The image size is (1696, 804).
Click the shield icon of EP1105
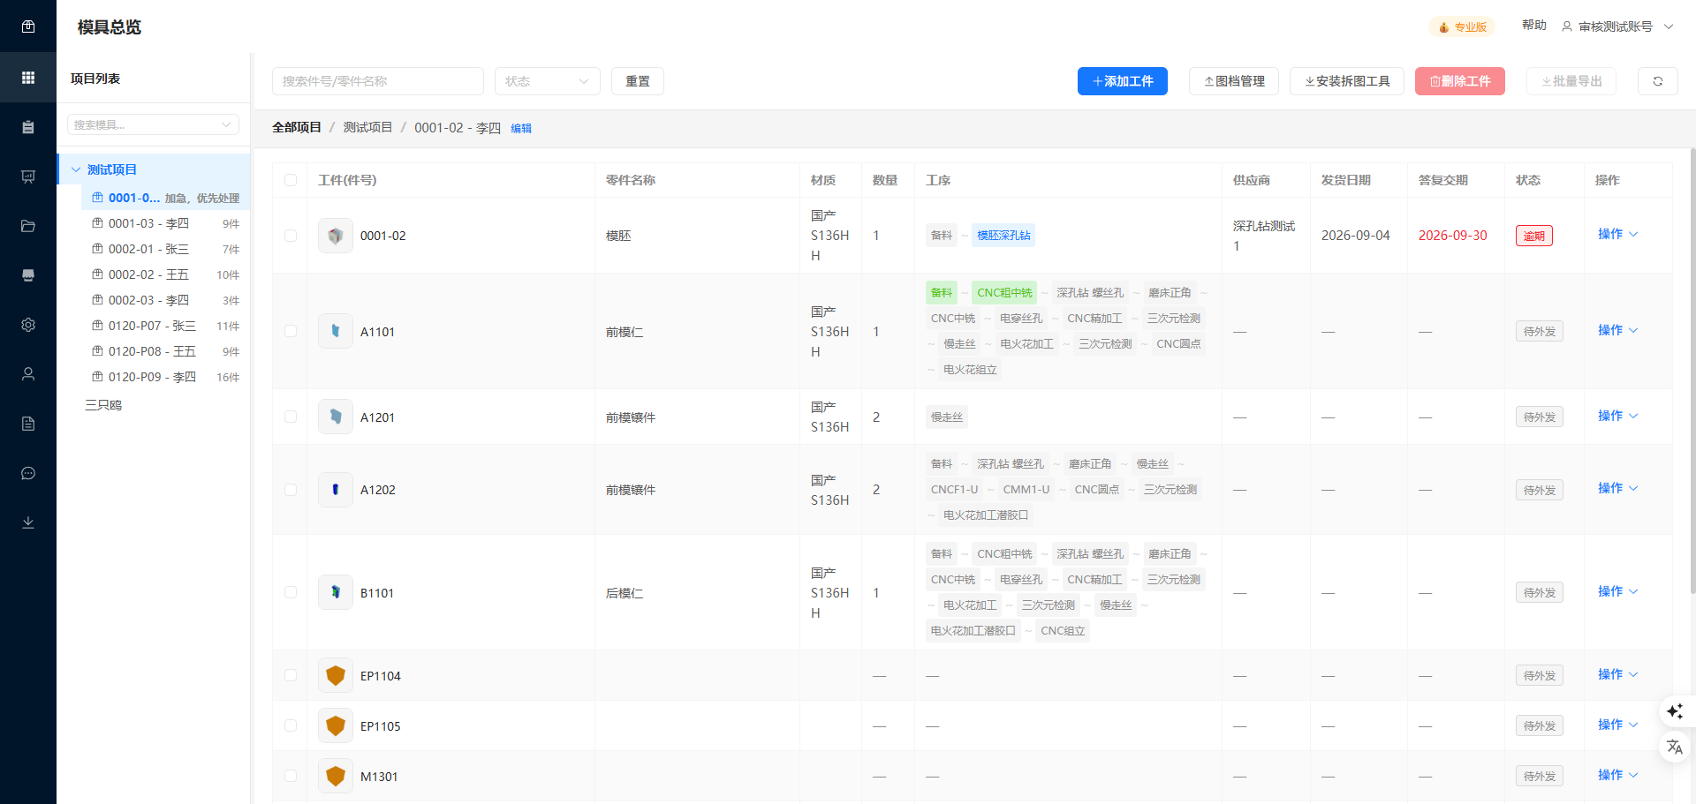pyautogui.click(x=336, y=725)
